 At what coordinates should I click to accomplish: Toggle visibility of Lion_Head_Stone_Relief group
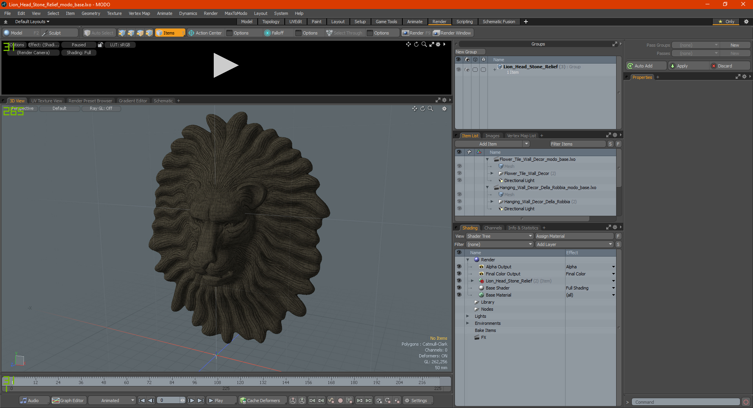(458, 69)
